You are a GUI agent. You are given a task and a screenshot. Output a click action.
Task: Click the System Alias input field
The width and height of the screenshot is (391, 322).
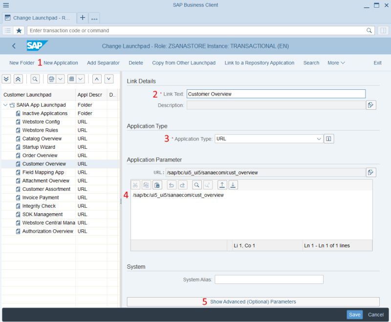(x=269, y=280)
